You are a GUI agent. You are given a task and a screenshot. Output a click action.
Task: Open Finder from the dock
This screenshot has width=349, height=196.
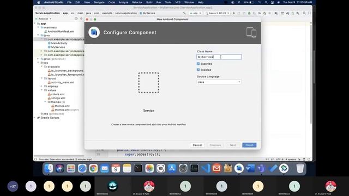pos(49,168)
